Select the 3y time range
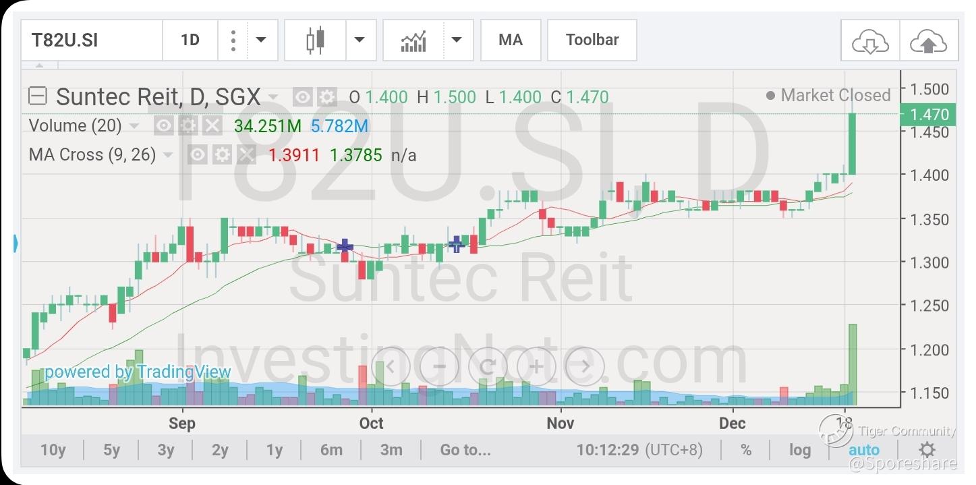 tap(166, 450)
